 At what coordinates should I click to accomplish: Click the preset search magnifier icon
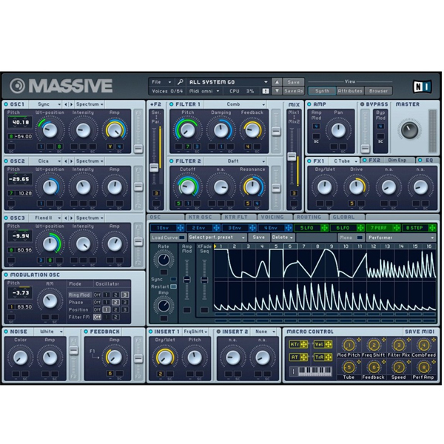coord(180,82)
